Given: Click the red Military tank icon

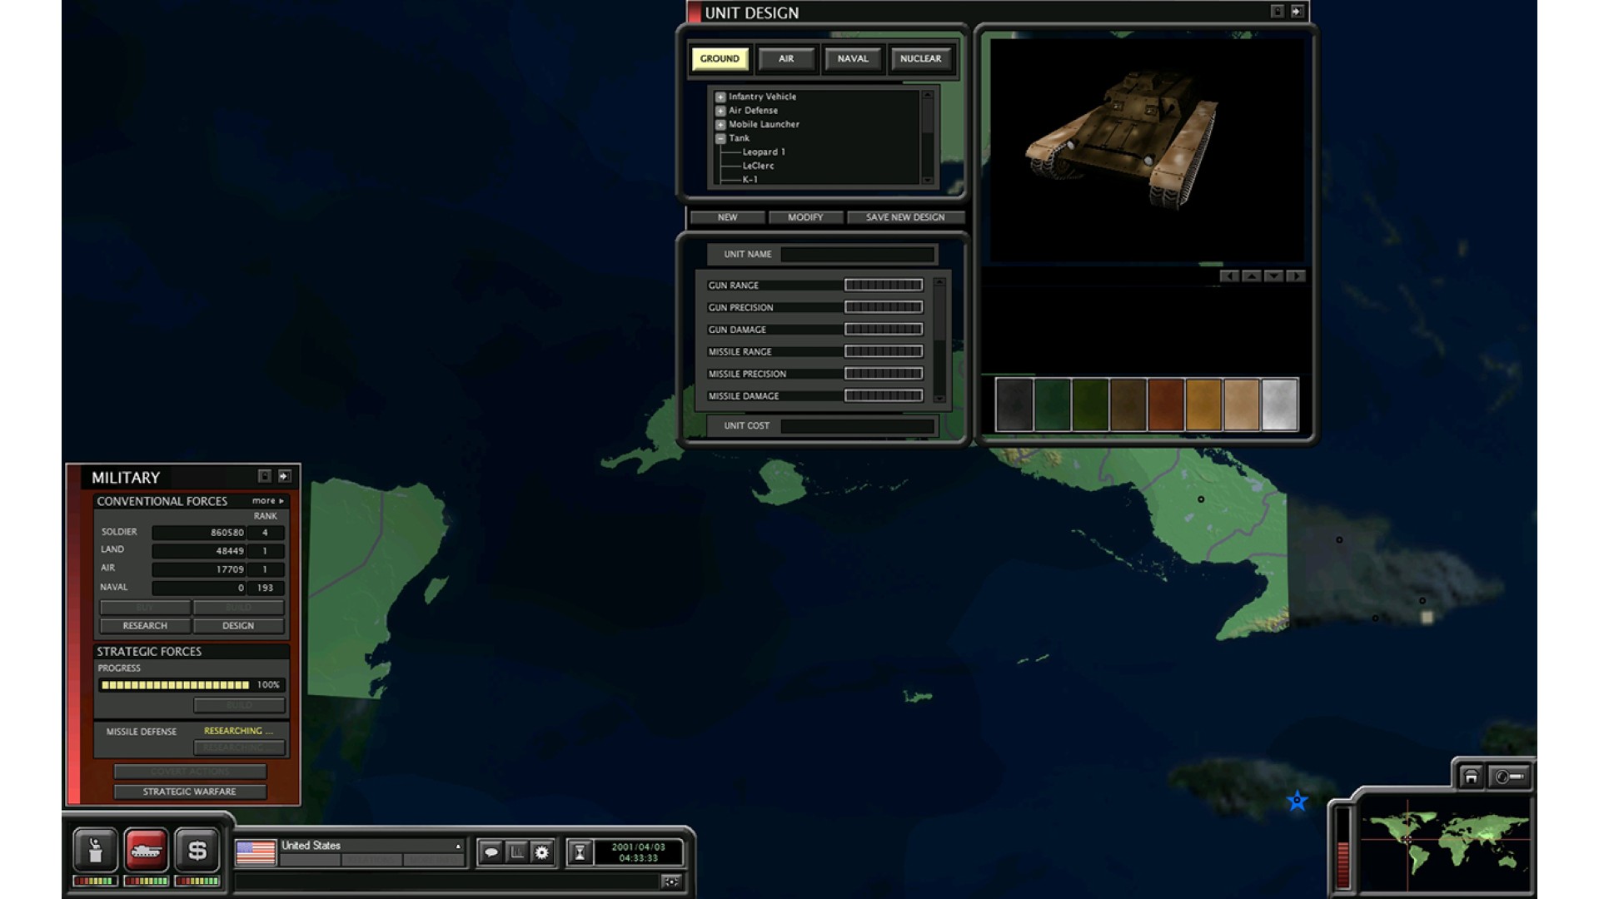Looking at the screenshot, I should [147, 850].
